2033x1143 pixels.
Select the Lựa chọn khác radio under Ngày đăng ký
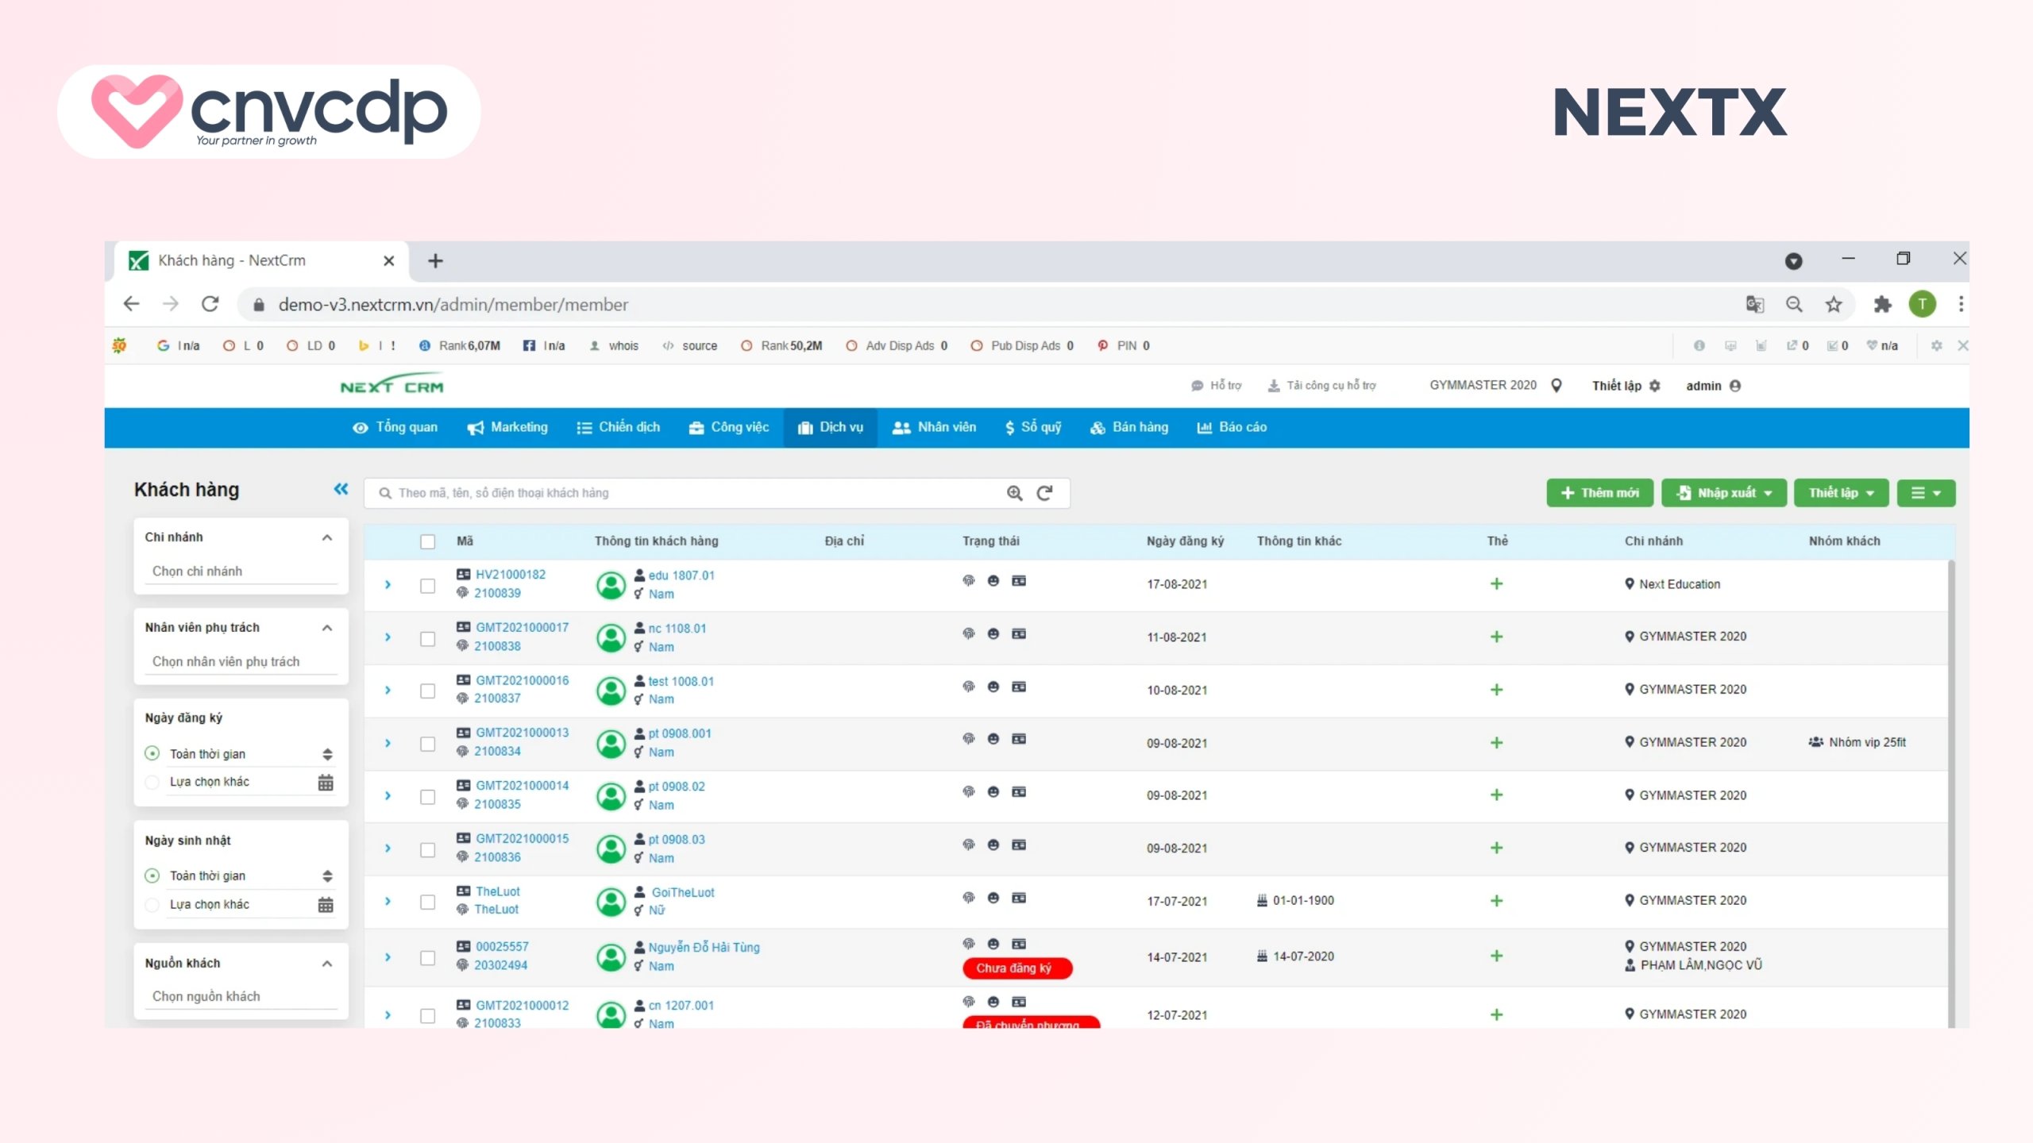152,781
